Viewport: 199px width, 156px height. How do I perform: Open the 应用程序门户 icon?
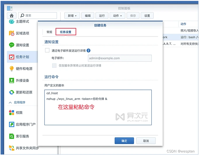pos(12,124)
